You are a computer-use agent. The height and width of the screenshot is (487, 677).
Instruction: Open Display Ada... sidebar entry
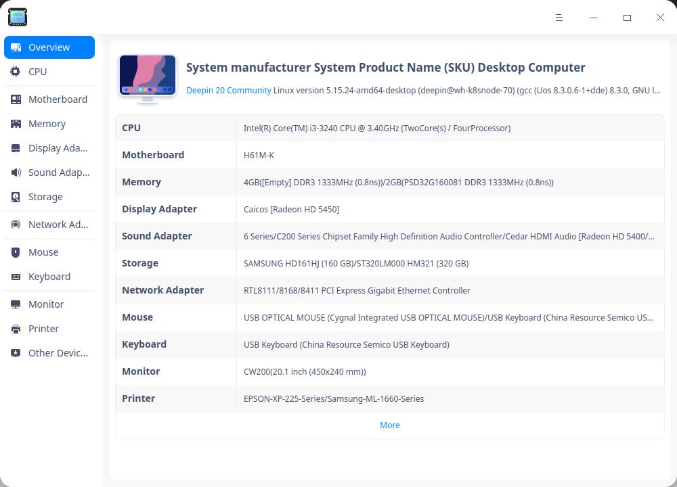58,148
